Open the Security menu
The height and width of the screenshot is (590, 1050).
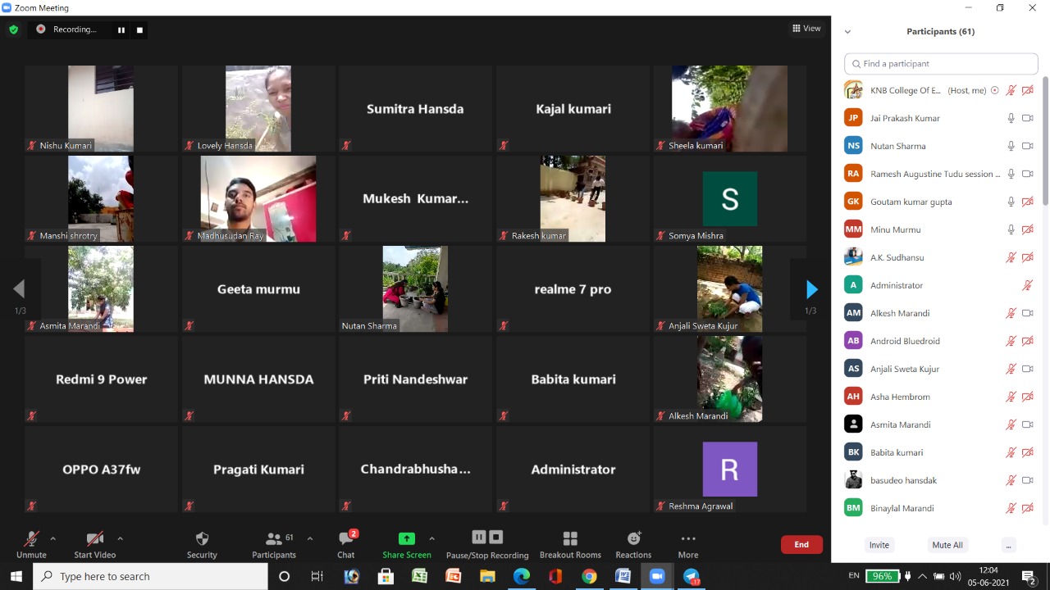pyautogui.click(x=202, y=544)
